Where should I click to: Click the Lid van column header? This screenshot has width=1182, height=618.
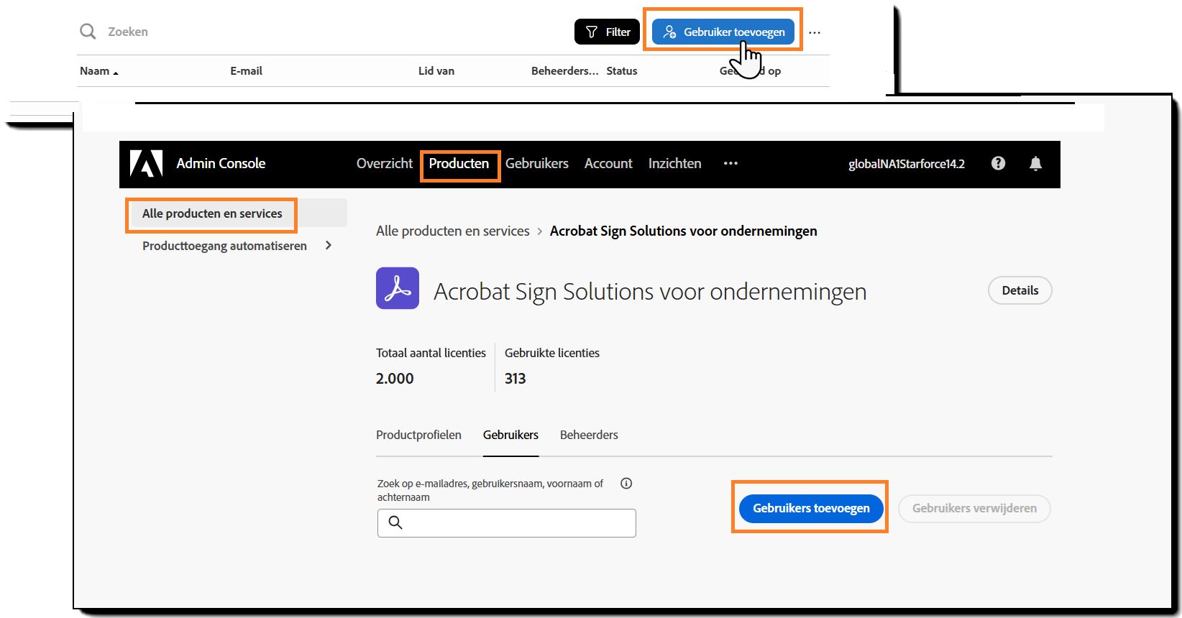(436, 70)
